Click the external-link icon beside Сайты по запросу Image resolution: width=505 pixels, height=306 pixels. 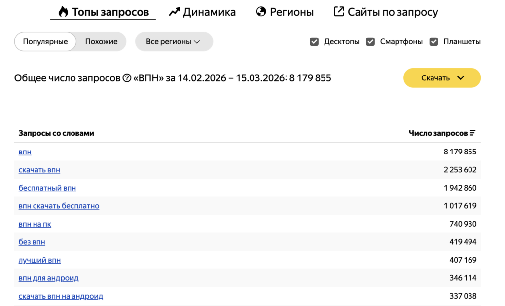pos(338,11)
